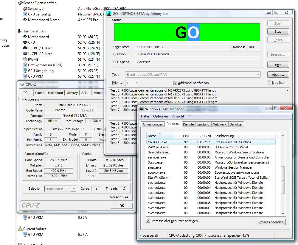This screenshot has height=245, width=298.
Task: Open the About tab in CPU-Z
Action: [98, 93]
